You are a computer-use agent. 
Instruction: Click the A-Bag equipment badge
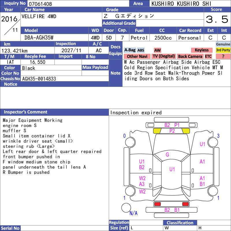click(130, 50)
